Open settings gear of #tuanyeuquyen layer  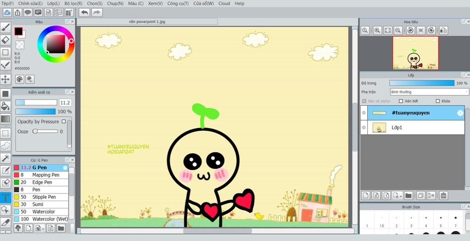[460, 113]
